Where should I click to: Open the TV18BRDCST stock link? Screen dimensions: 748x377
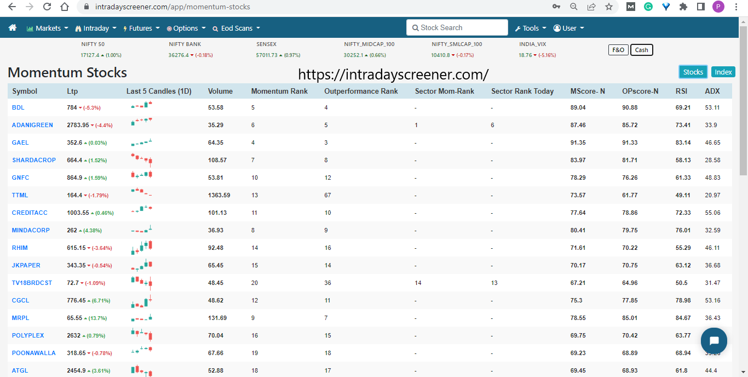point(32,283)
